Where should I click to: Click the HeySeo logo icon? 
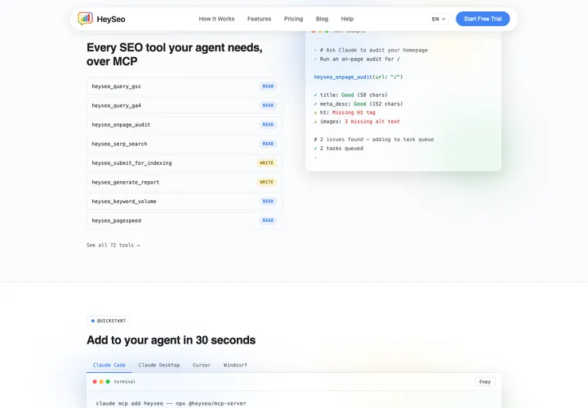(85, 18)
